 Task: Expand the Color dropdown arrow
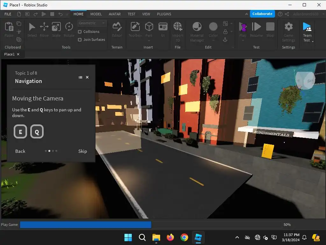click(213, 41)
